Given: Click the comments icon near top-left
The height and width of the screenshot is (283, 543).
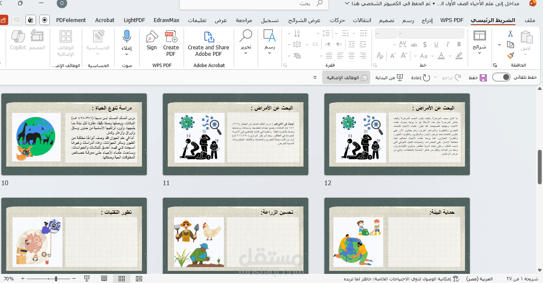Looking at the screenshot, I should pyautogui.click(x=17, y=20).
